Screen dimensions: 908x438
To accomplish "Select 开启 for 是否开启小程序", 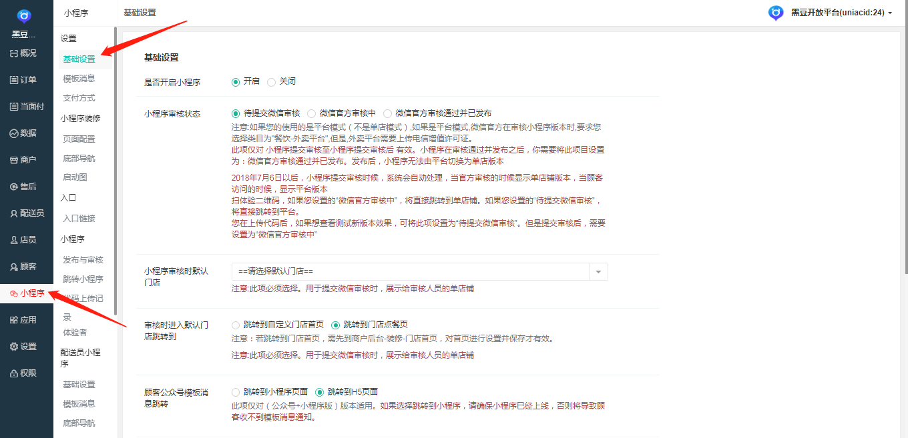I will click(x=236, y=82).
